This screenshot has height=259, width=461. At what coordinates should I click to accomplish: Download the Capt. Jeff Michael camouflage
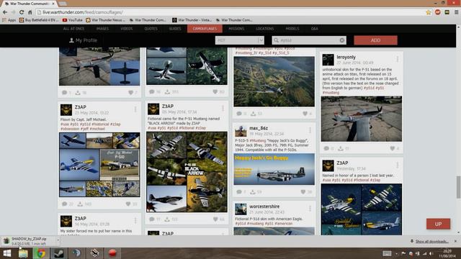click(x=80, y=204)
